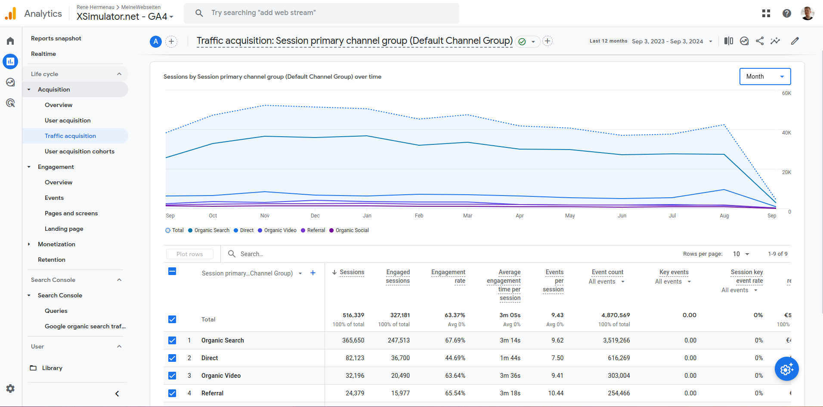
Task: Open the Month granularity dropdown
Action: (765, 77)
